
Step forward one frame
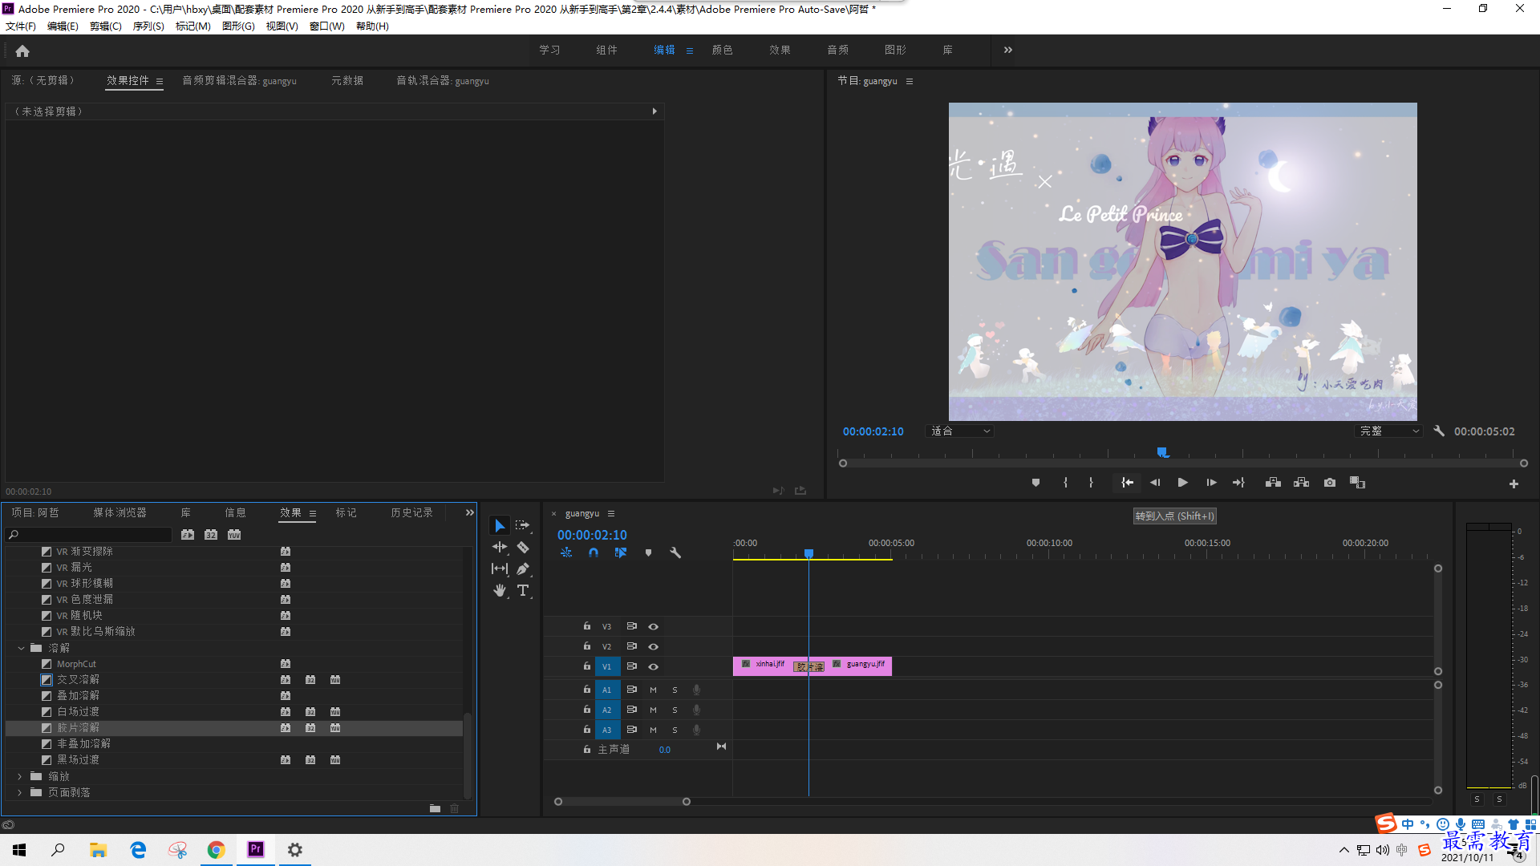(x=1211, y=483)
